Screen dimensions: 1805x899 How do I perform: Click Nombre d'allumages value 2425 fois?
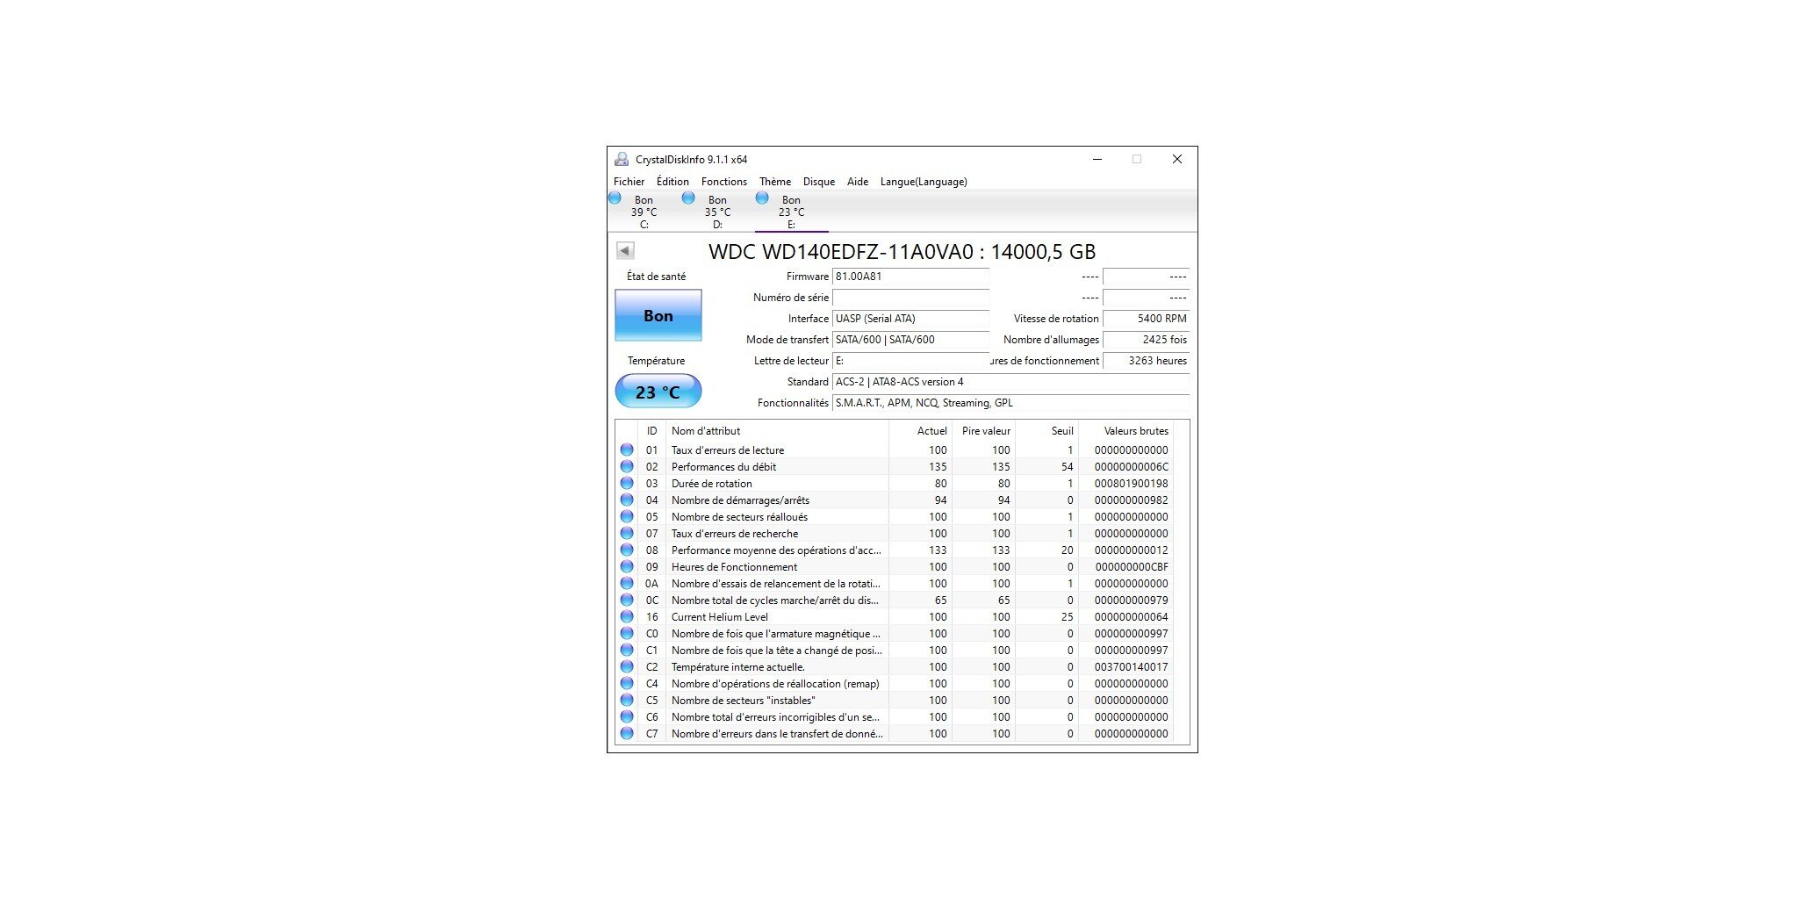[1146, 340]
